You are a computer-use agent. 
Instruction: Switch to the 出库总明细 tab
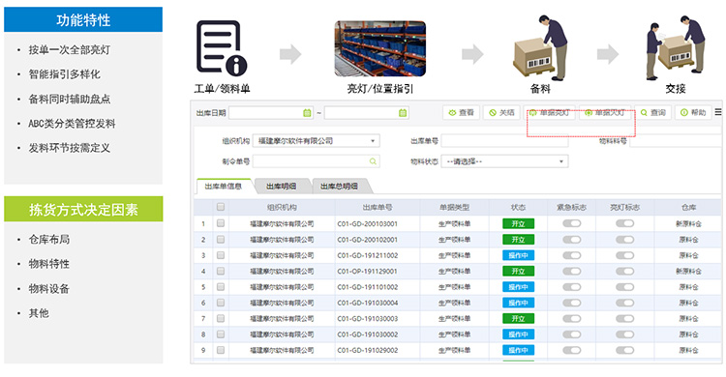tap(340, 186)
